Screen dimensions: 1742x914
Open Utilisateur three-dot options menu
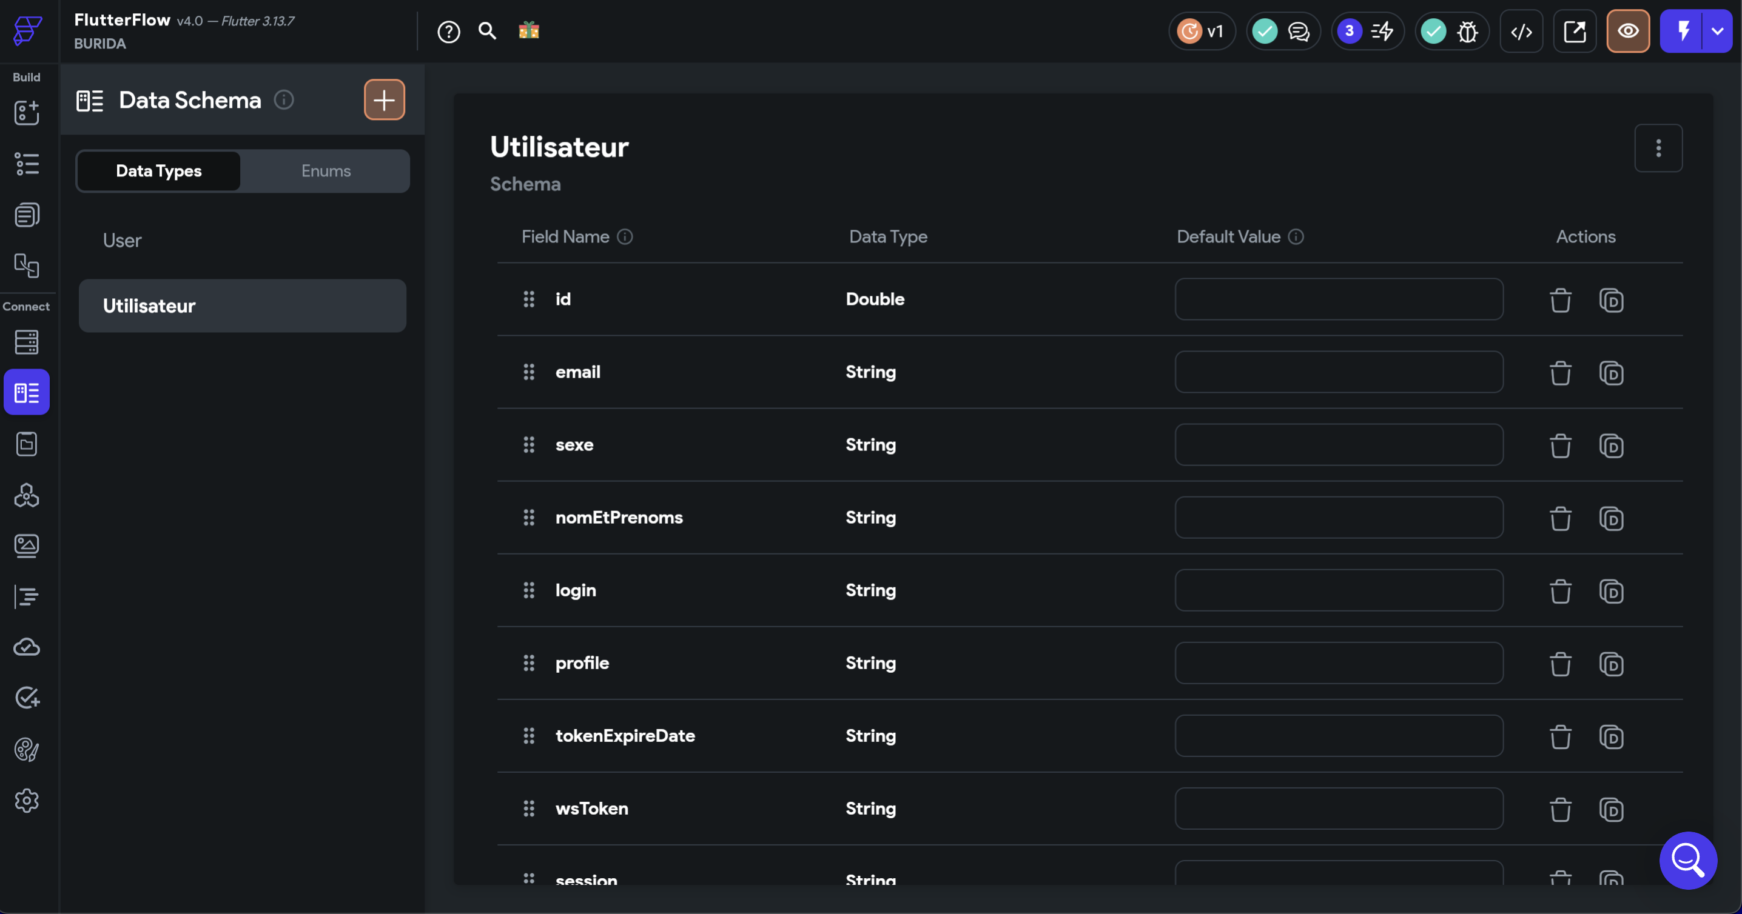(x=1658, y=148)
